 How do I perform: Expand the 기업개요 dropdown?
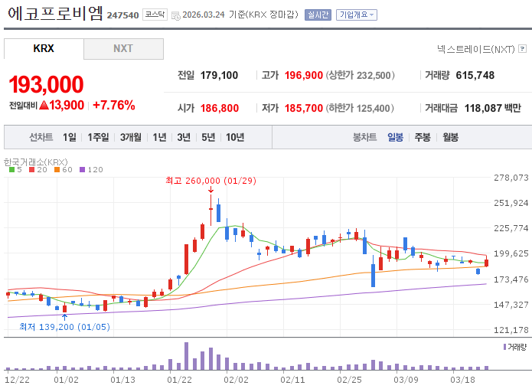click(356, 15)
